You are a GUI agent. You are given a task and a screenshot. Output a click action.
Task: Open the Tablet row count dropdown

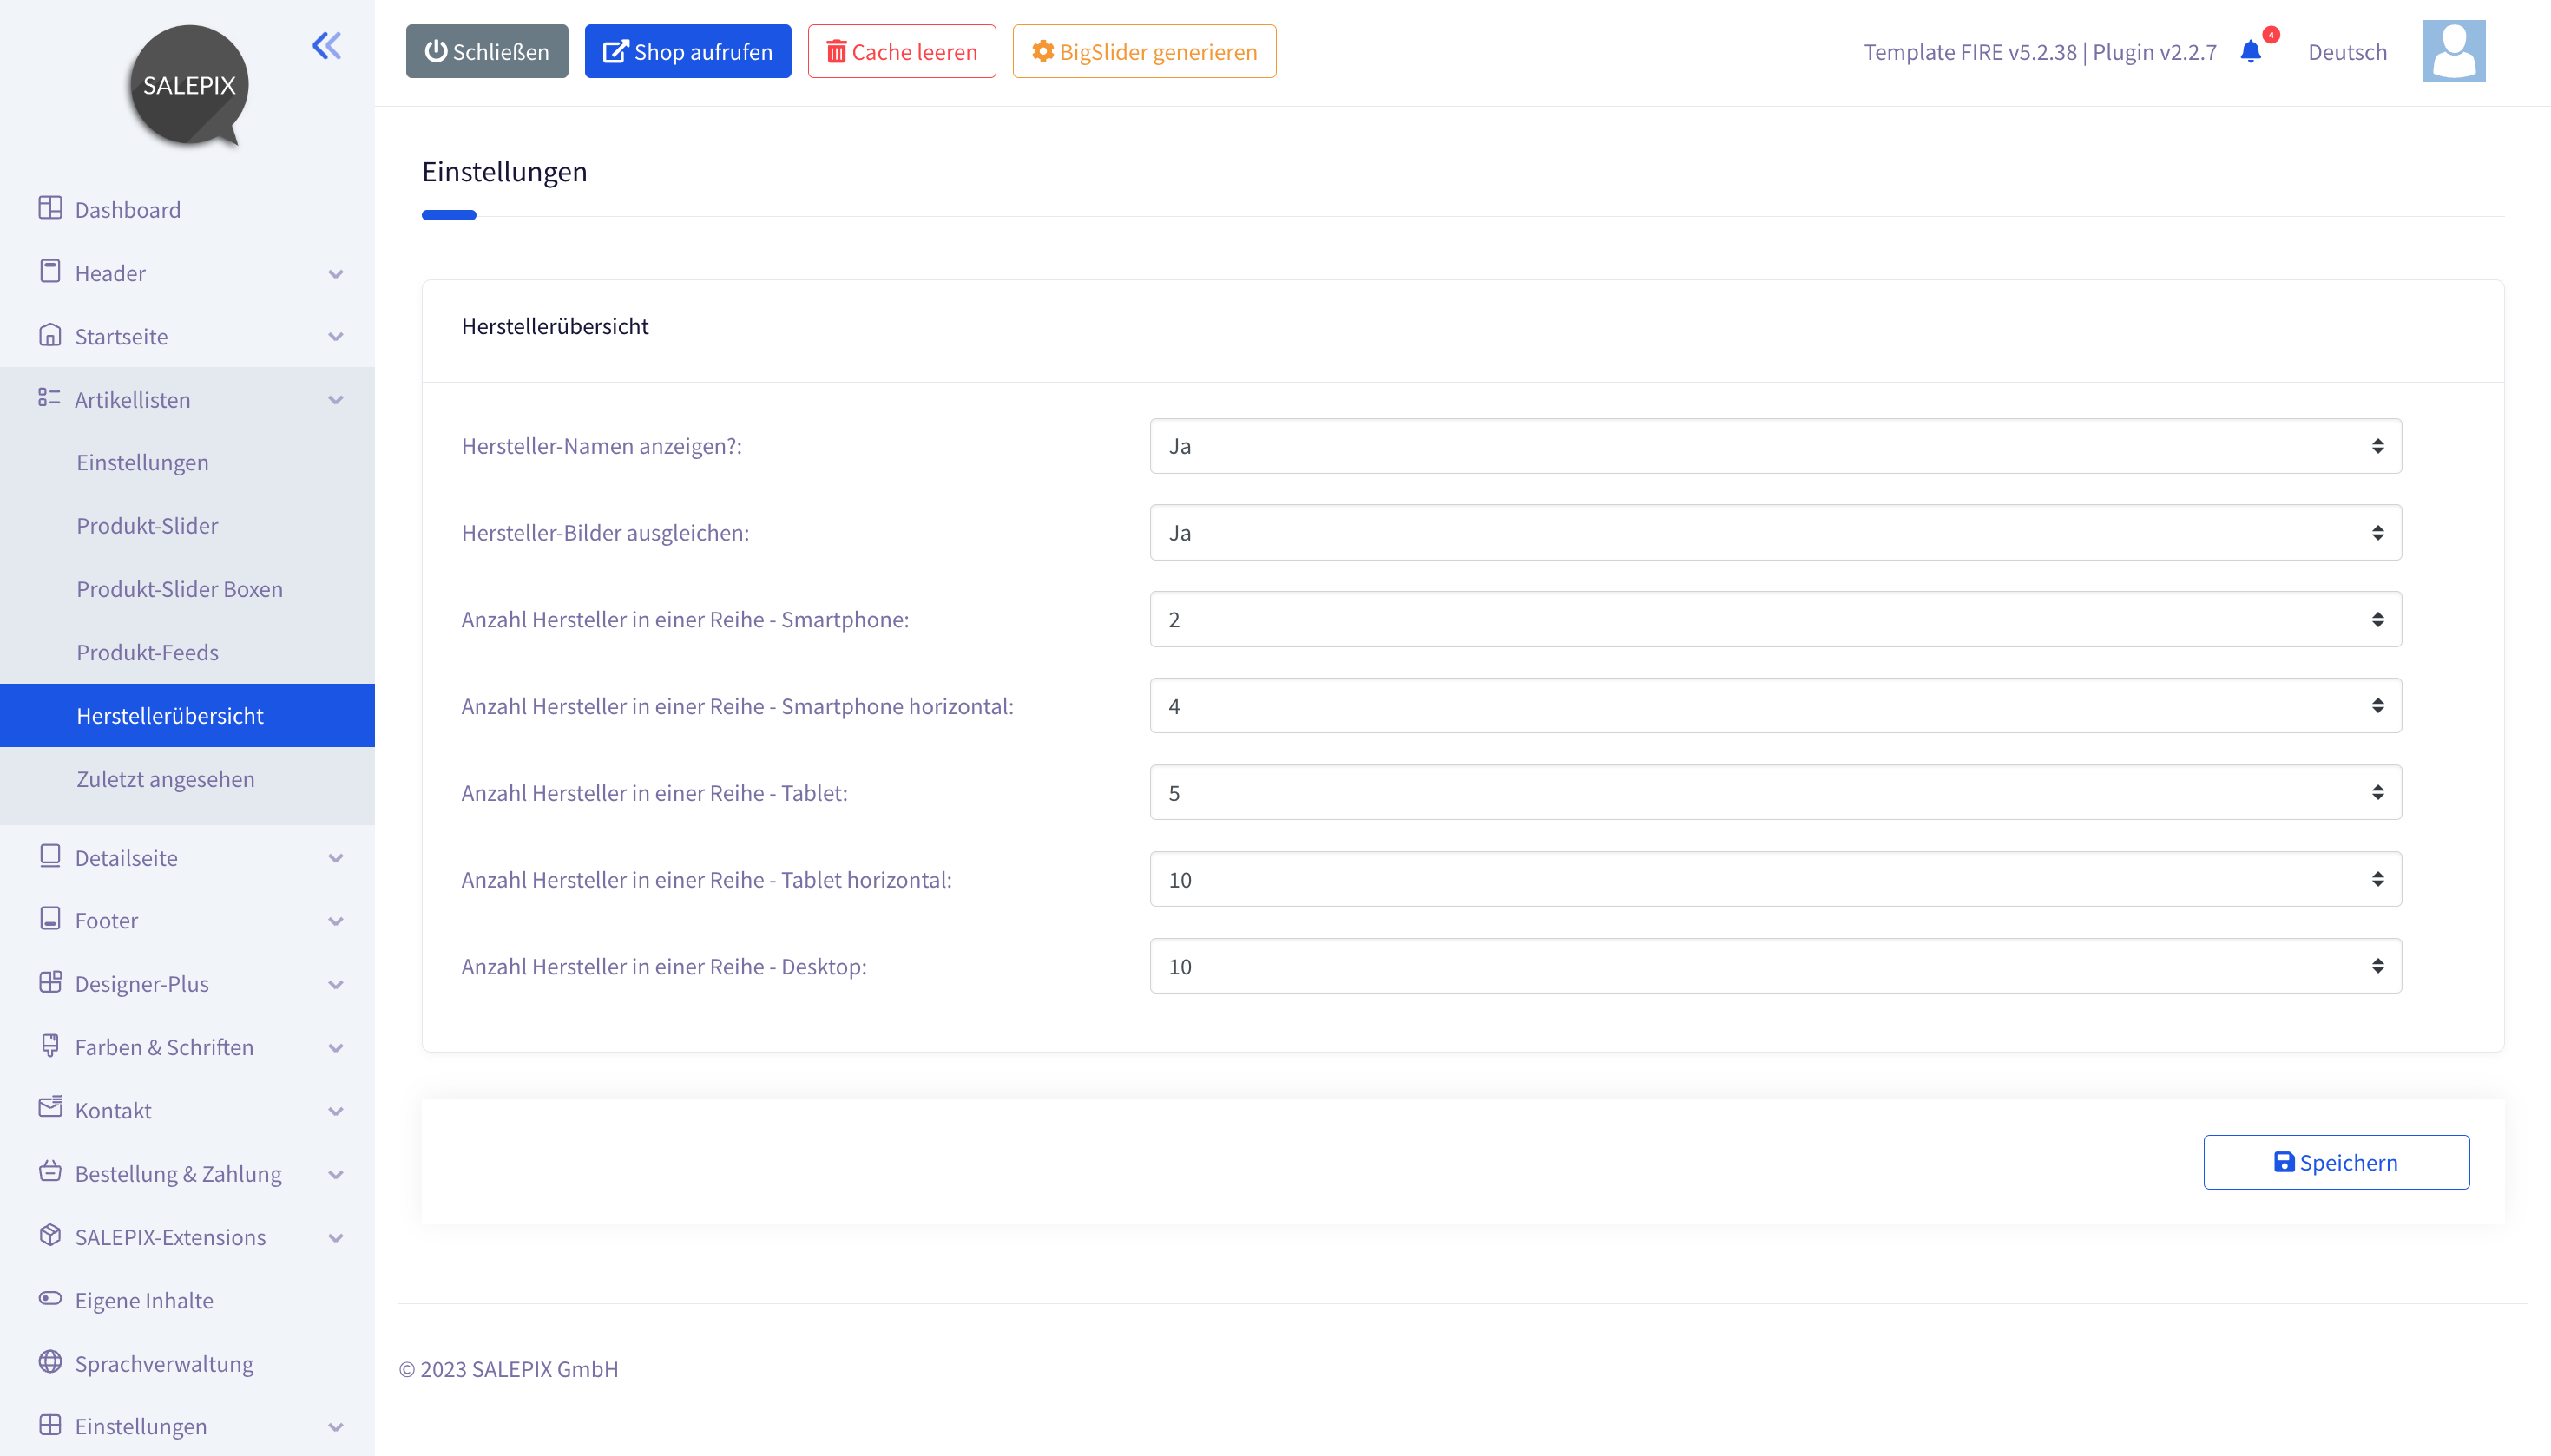[x=1775, y=793]
